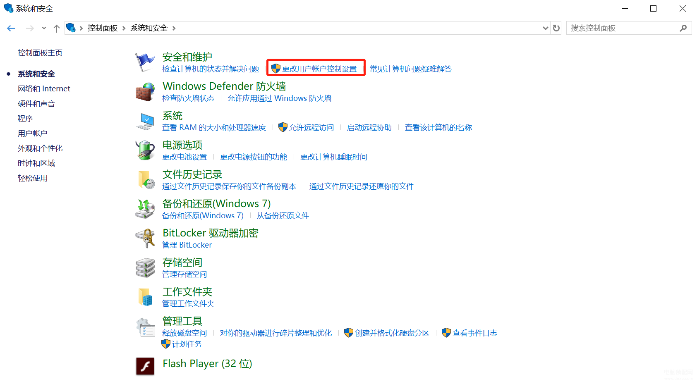Viewport: 697px width, 384px height.
Task: Click the shield icon beside 查看事件日志
Action: 446,333
